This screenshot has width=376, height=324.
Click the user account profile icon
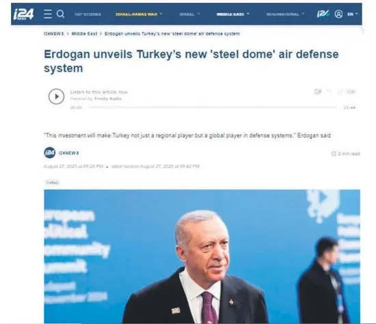coord(338,14)
